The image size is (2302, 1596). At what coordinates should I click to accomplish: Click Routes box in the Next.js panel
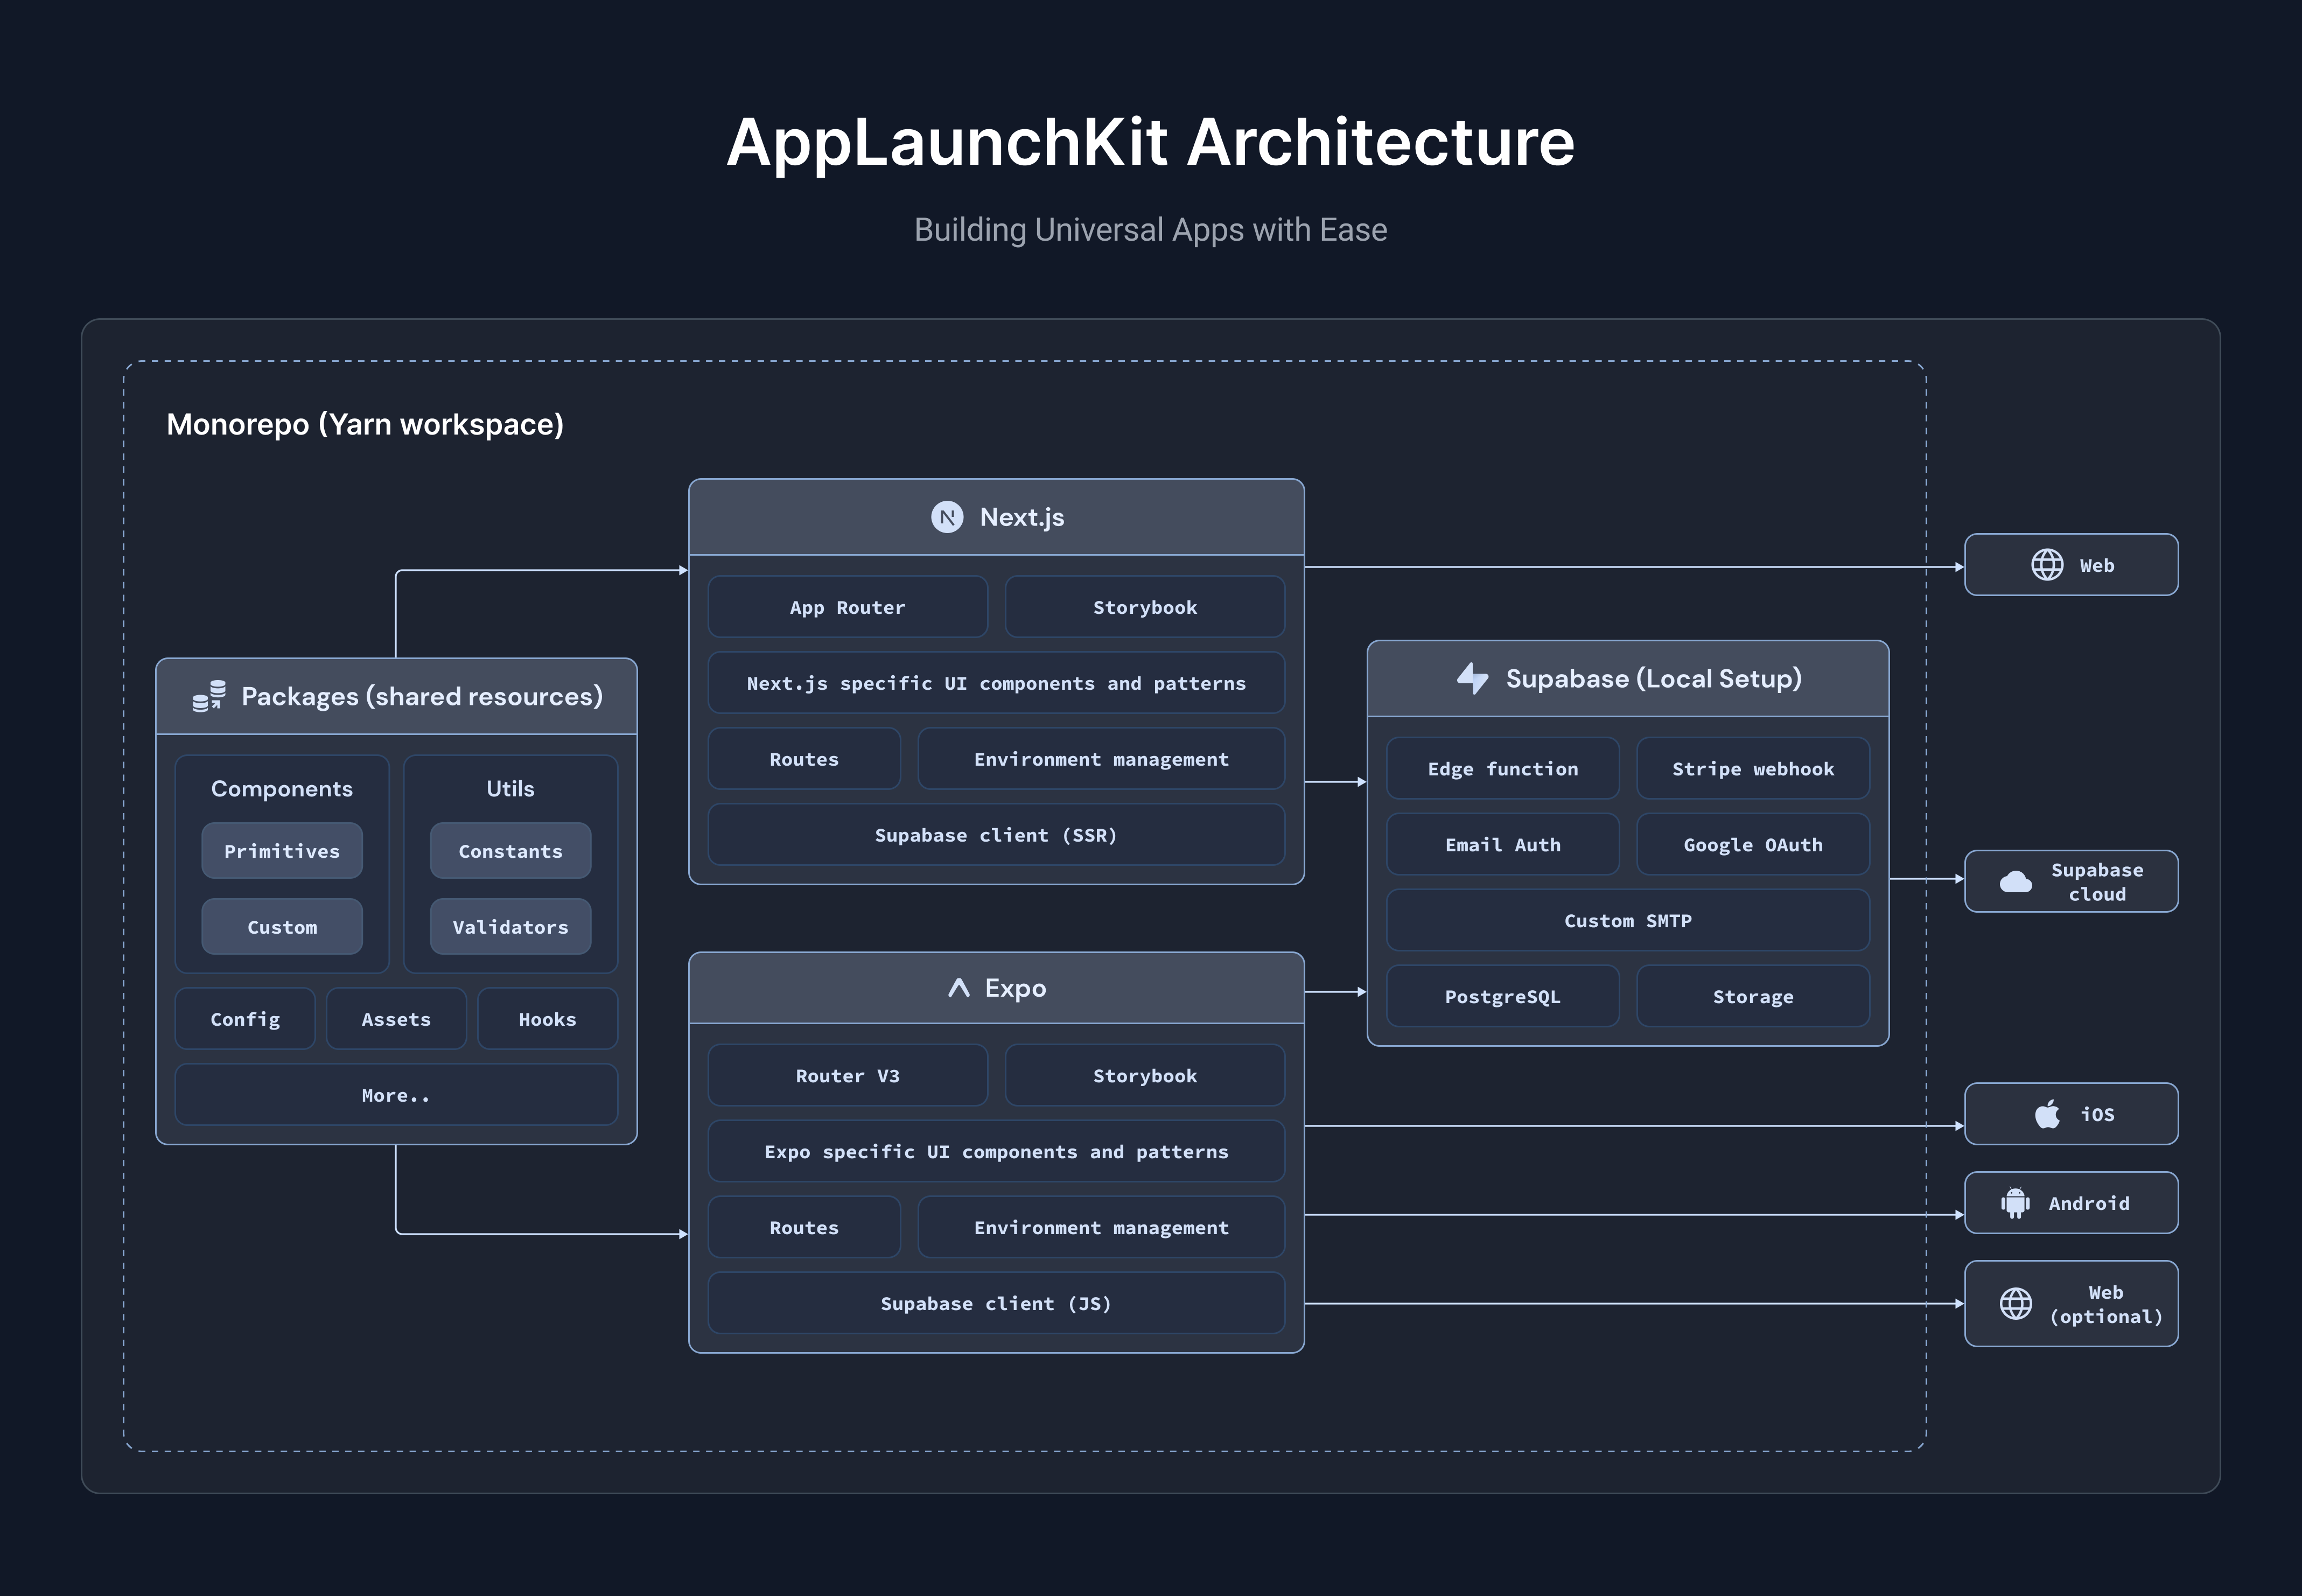click(x=804, y=759)
